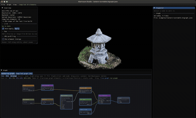Screen dimensions: 196x118
Task: Toggle the Auto-apply checkbox
Action: 3,29
